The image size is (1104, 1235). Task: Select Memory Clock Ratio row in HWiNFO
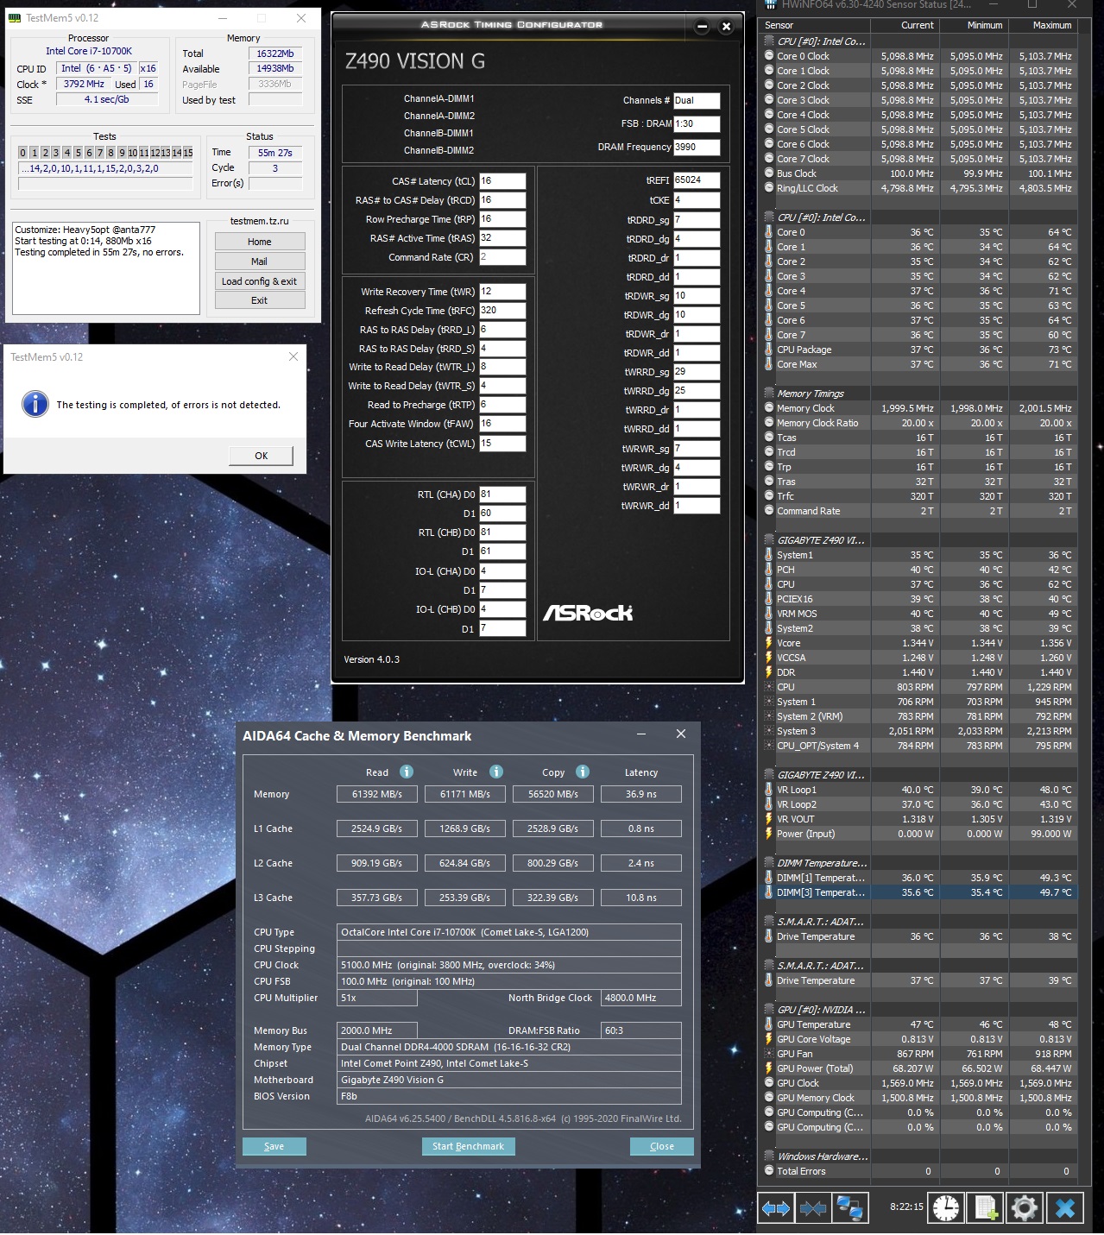(x=918, y=423)
